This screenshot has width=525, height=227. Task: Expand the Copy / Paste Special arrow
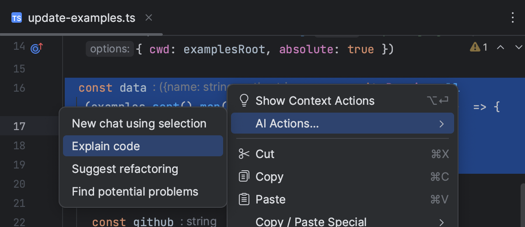(x=441, y=222)
